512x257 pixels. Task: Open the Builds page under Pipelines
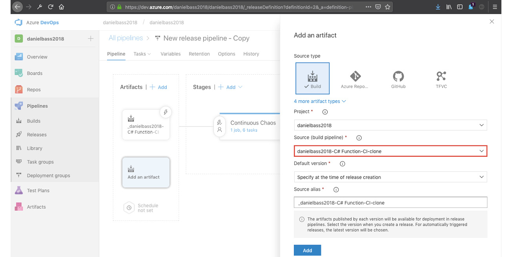click(33, 121)
